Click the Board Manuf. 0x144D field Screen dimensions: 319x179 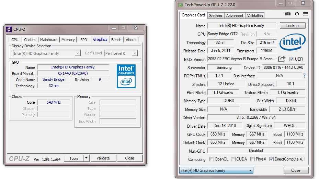(73, 73)
